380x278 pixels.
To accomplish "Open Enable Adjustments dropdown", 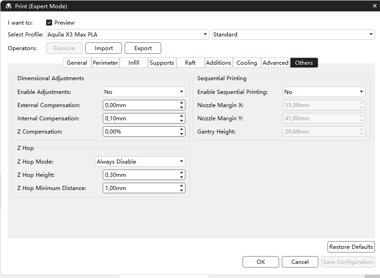I will point(144,92).
